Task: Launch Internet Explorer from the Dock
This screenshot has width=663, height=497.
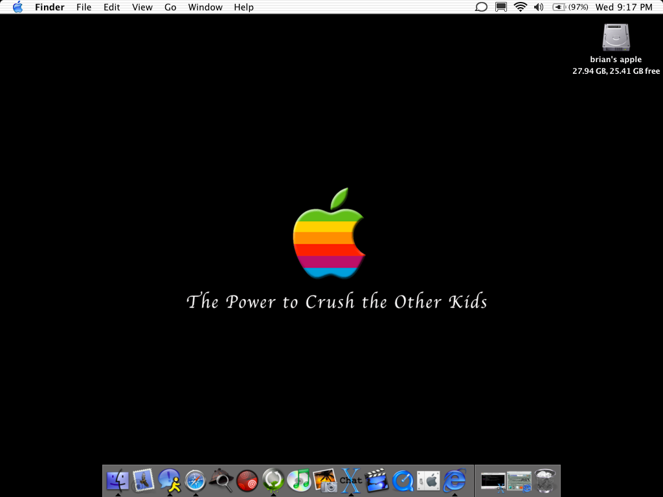Action: point(455,481)
